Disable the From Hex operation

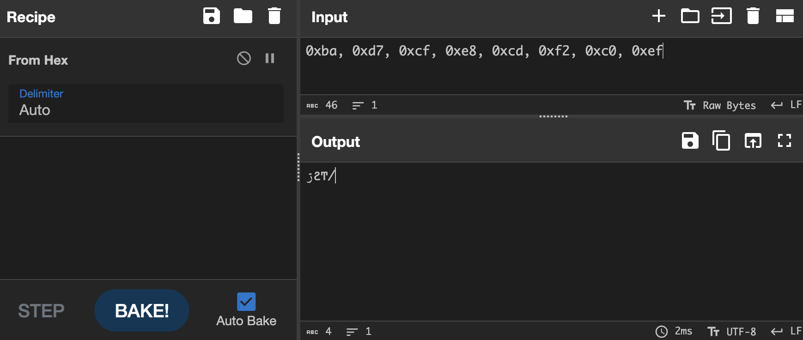click(x=244, y=58)
